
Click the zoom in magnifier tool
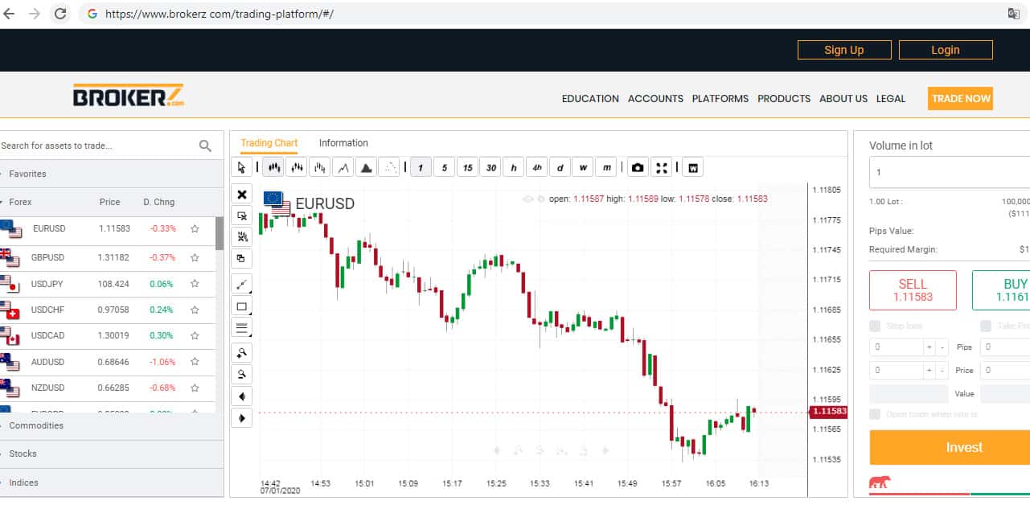241,352
